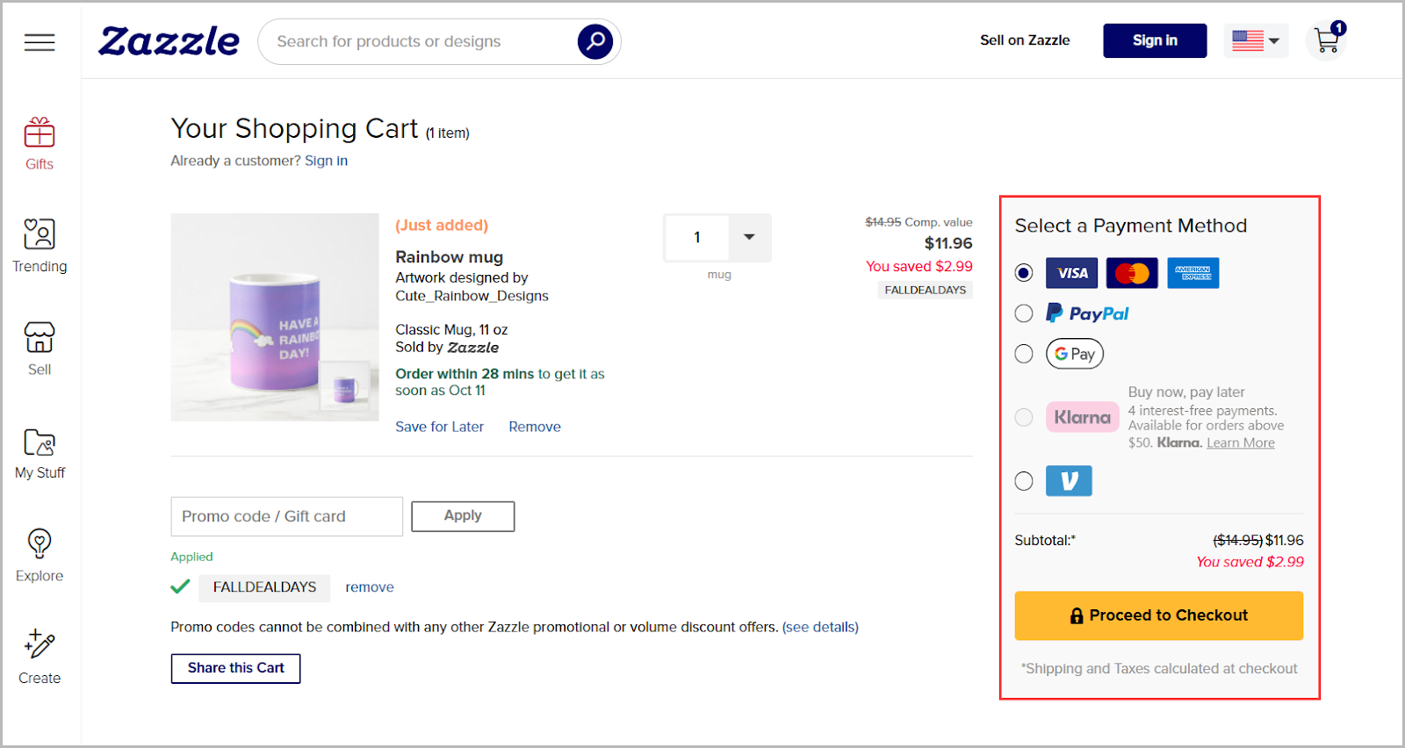Screen dimensions: 1405x748
Task: Click the Sign in button
Action: (x=1155, y=40)
